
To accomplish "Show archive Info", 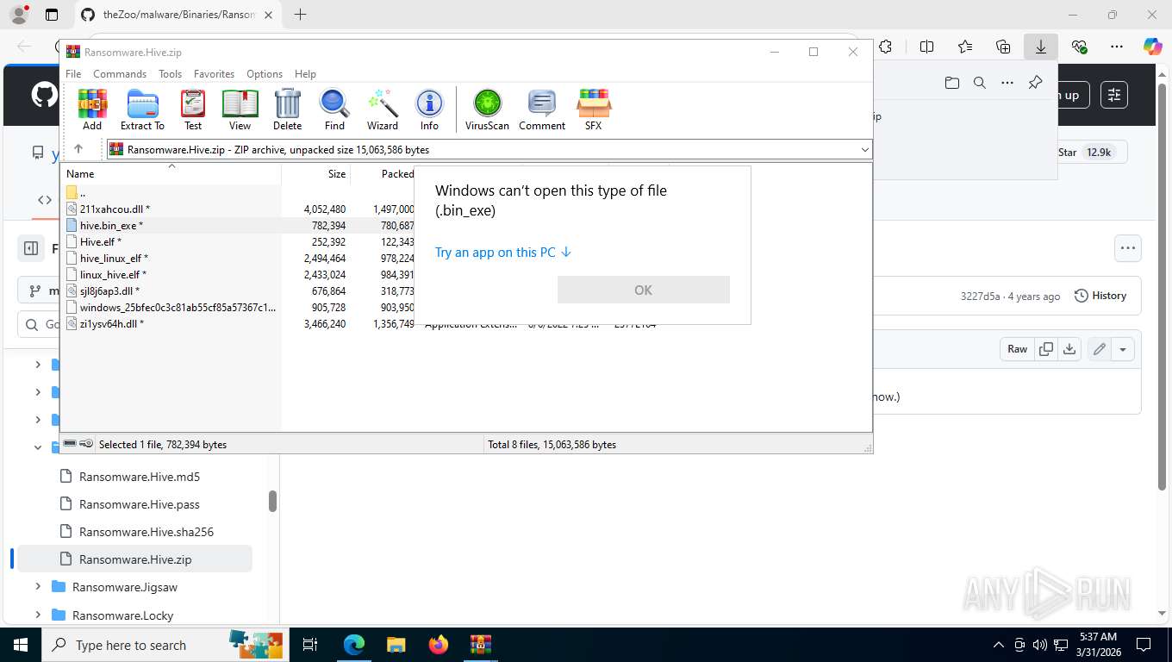I will (x=429, y=109).
